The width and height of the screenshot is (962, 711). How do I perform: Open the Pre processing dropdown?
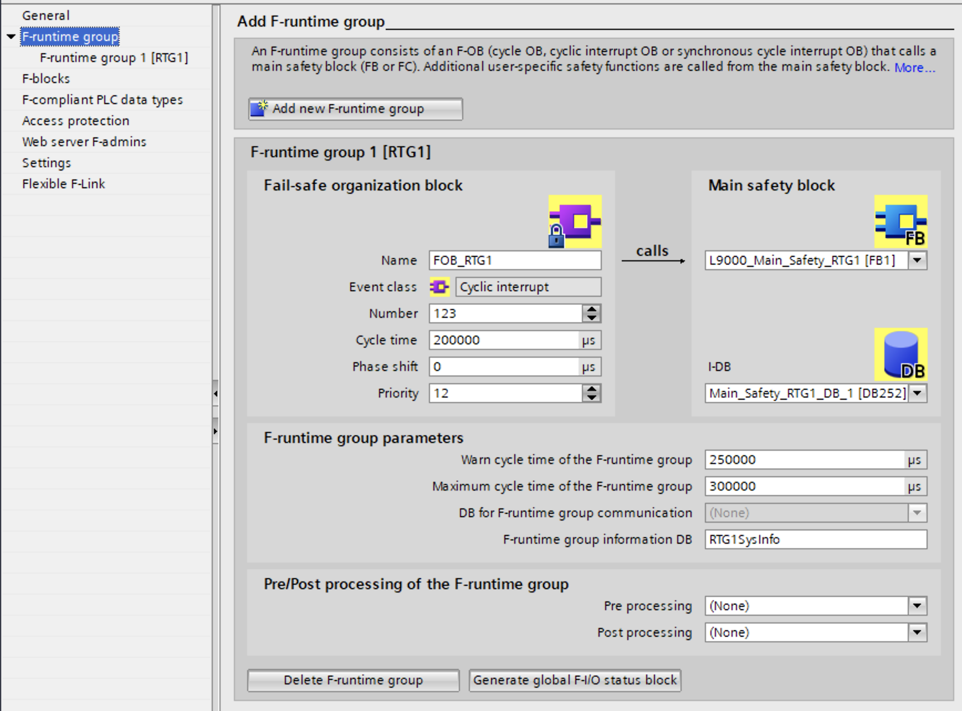(x=918, y=606)
